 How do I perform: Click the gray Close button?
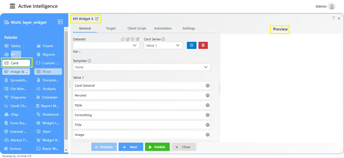coord(184,147)
